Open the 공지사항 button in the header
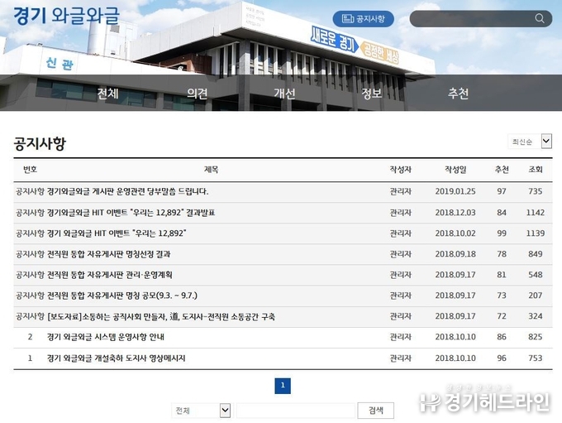The image size is (562, 423). click(363, 19)
